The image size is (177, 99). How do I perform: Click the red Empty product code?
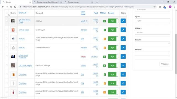(83, 57)
